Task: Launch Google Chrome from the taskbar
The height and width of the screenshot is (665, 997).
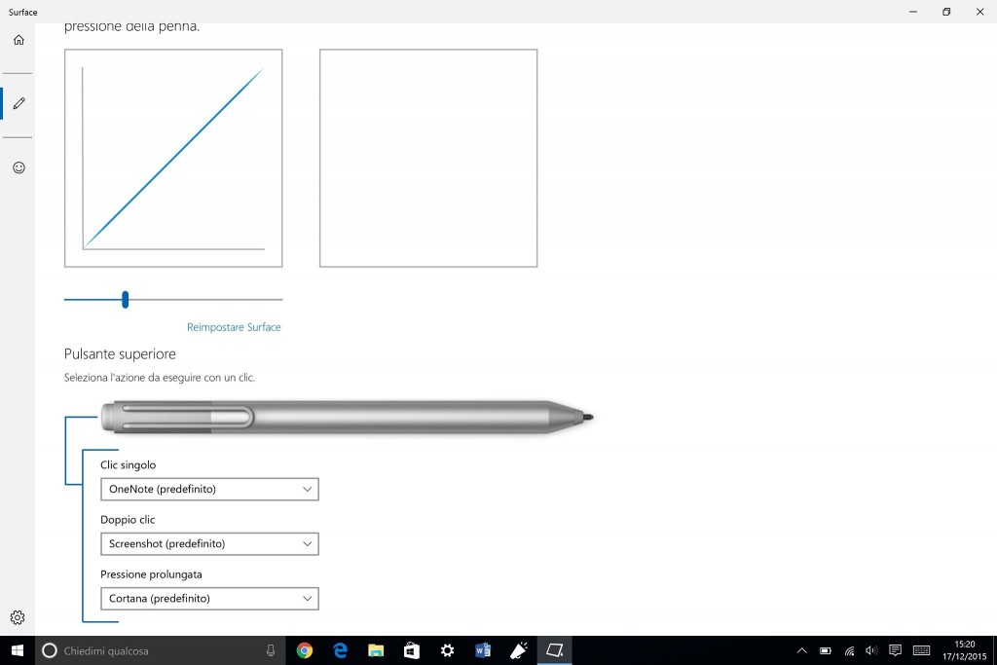Action: click(305, 650)
